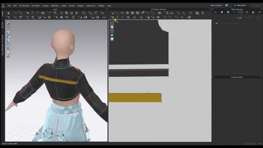Toggle the skin-colored avatar icon in 3D column
Screen dimensions: 263x148
tap(8, 52)
